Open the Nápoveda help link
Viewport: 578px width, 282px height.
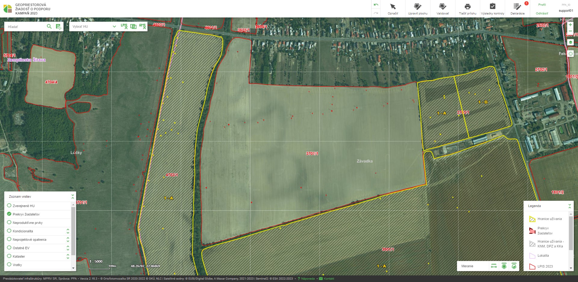pyautogui.click(x=308, y=279)
